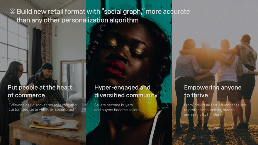258x145 pixels.
Task: Click the 'Empowering anyone to thrive' heading
Action: pyautogui.click(x=213, y=91)
